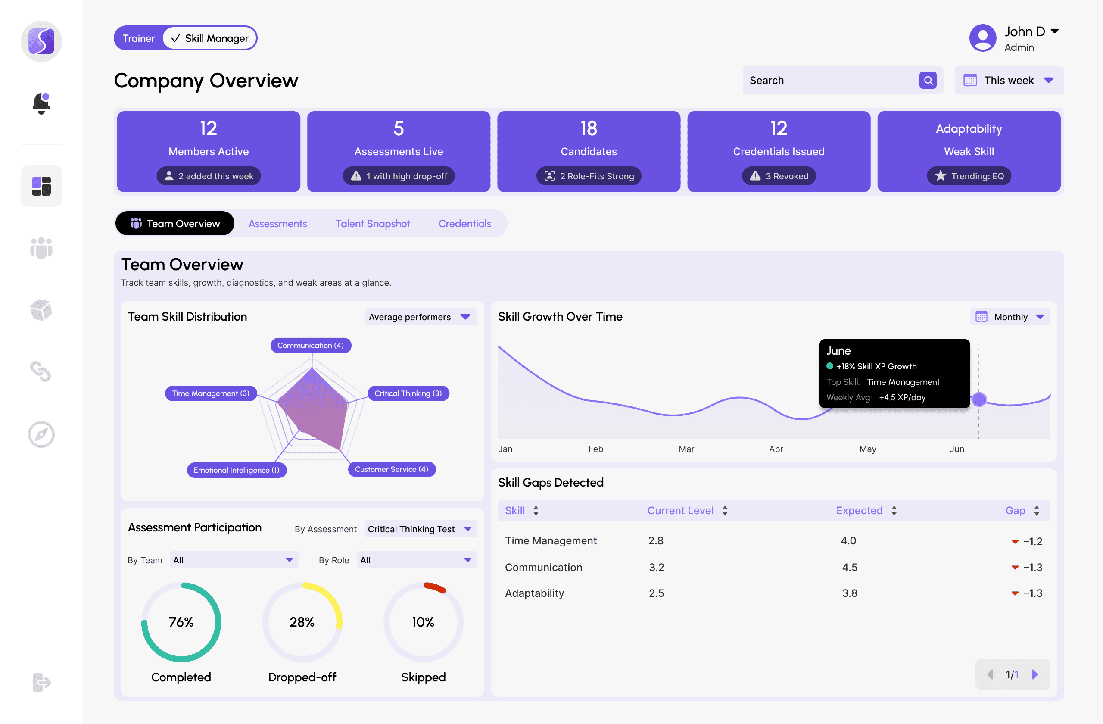Viewport: 1103px width, 724px height.
Task: Open the This week date dropdown
Action: click(1009, 80)
